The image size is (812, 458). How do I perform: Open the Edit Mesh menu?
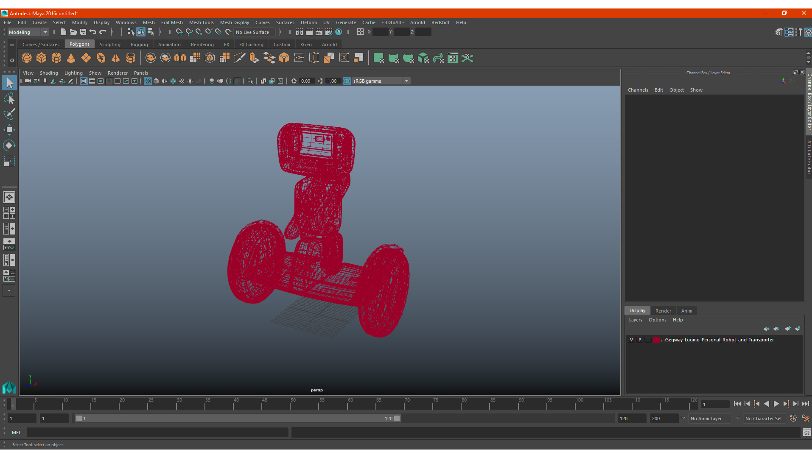coord(172,22)
